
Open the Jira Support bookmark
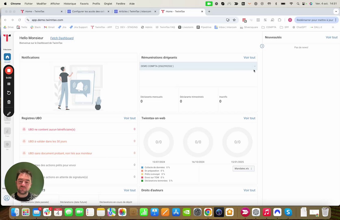coord(78,27)
